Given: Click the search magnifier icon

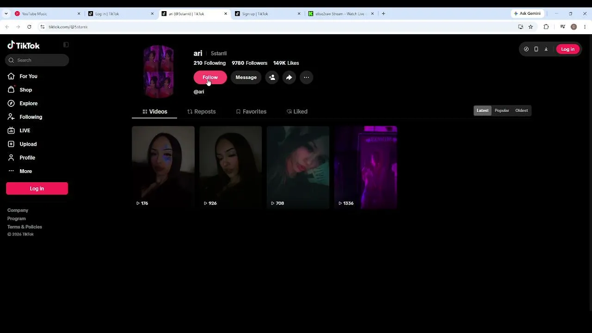Looking at the screenshot, I should pos(11,60).
